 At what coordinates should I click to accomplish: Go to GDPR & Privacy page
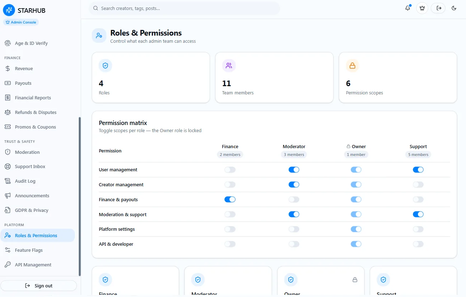(x=37, y=210)
